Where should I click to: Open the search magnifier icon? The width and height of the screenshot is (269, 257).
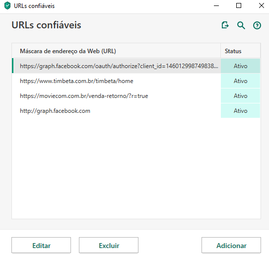(241, 25)
